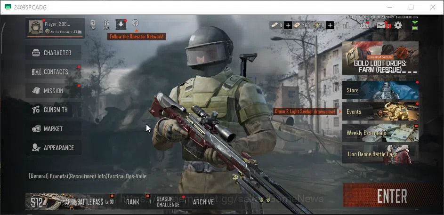
Task: Click the truck icon beside MARKET
Action: tap(36, 129)
